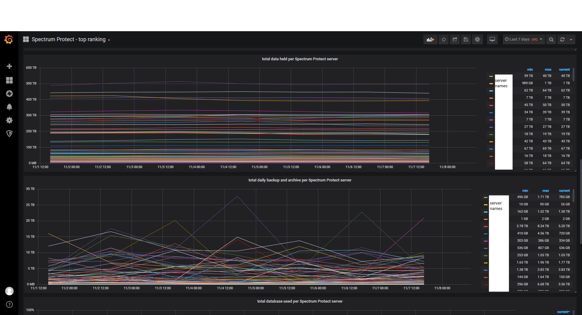
Task: Open the Explore compass icon
Action: pos(9,94)
